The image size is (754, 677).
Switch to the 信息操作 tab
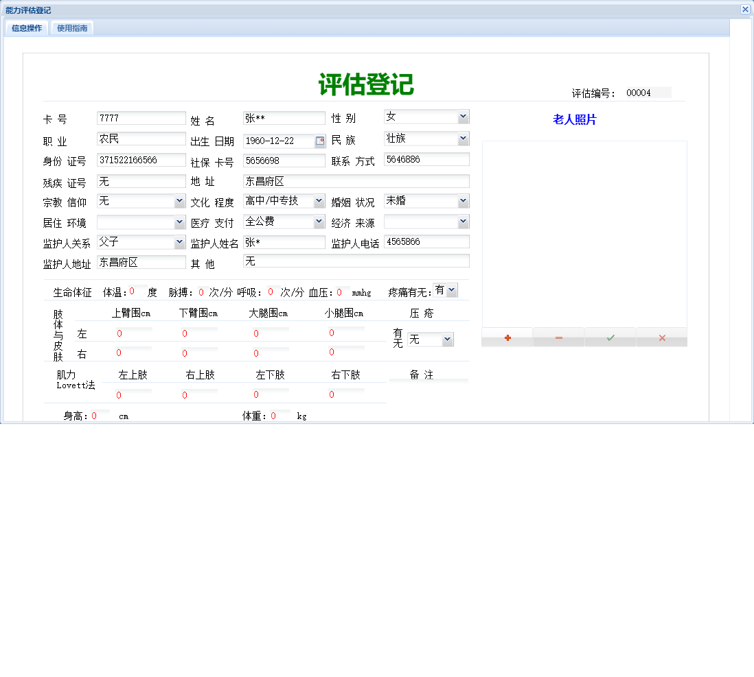[25, 28]
